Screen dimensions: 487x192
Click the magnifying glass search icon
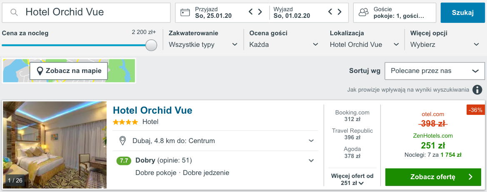[14, 12]
